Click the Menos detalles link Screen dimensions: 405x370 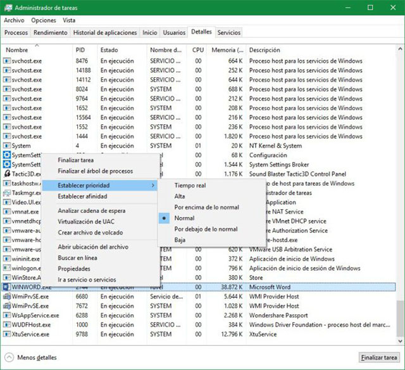coord(37,357)
